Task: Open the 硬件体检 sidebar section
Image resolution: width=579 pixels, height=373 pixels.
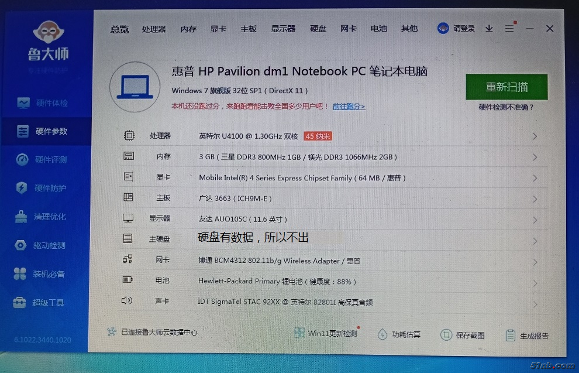Action: [51, 103]
